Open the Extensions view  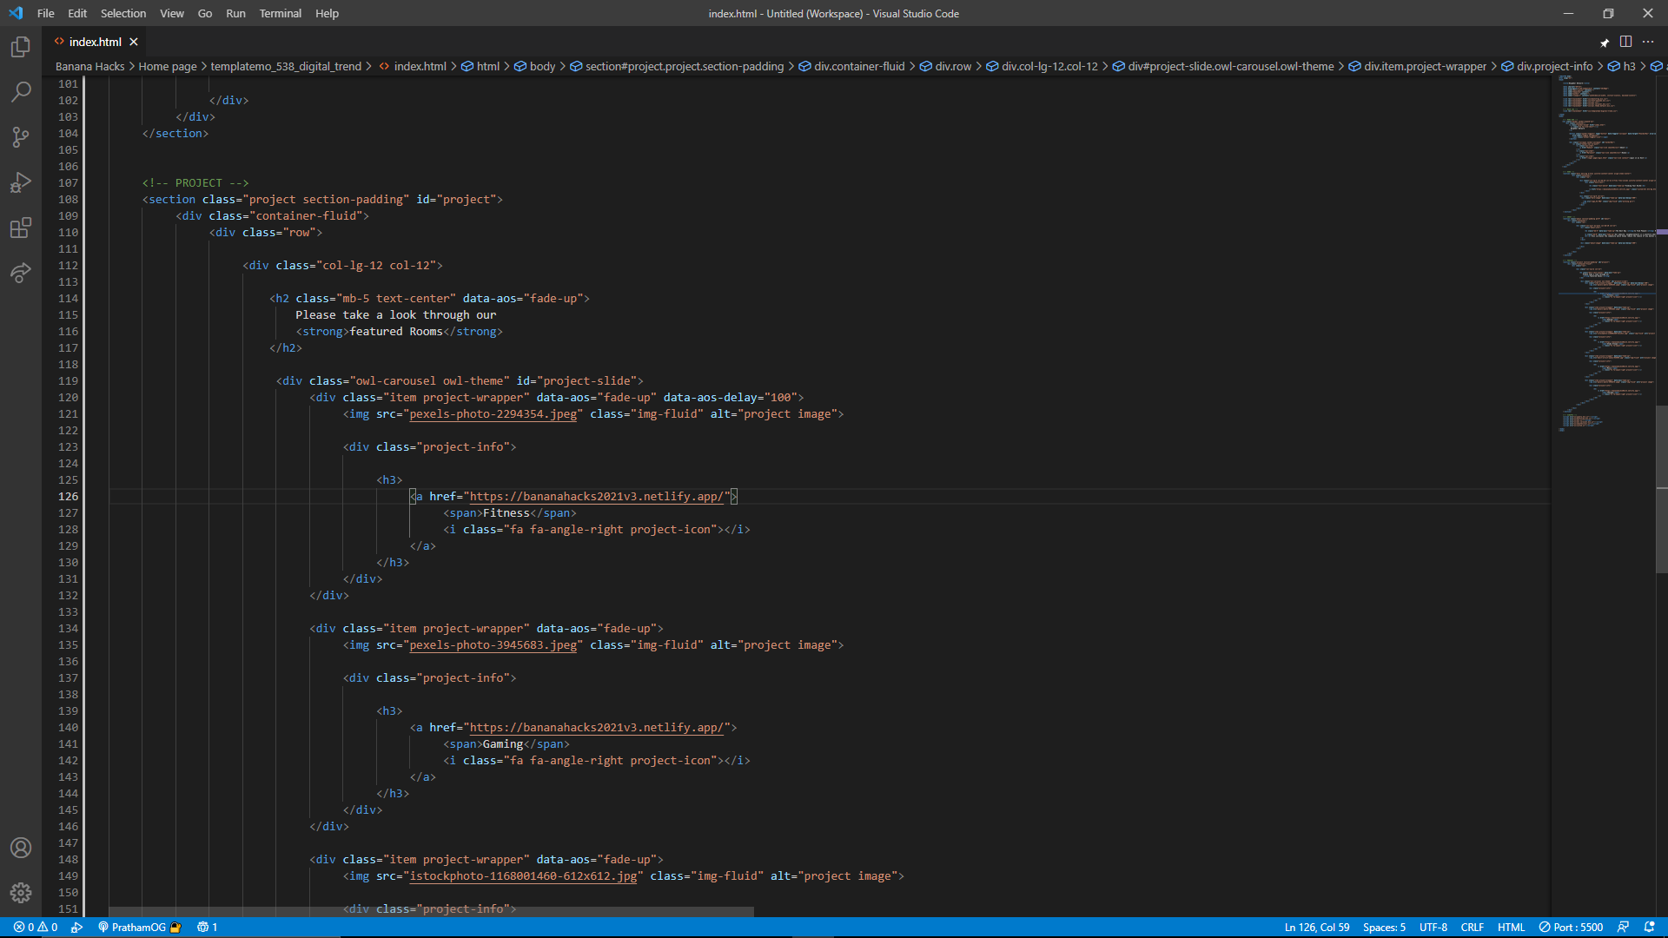tap(21, 228)
